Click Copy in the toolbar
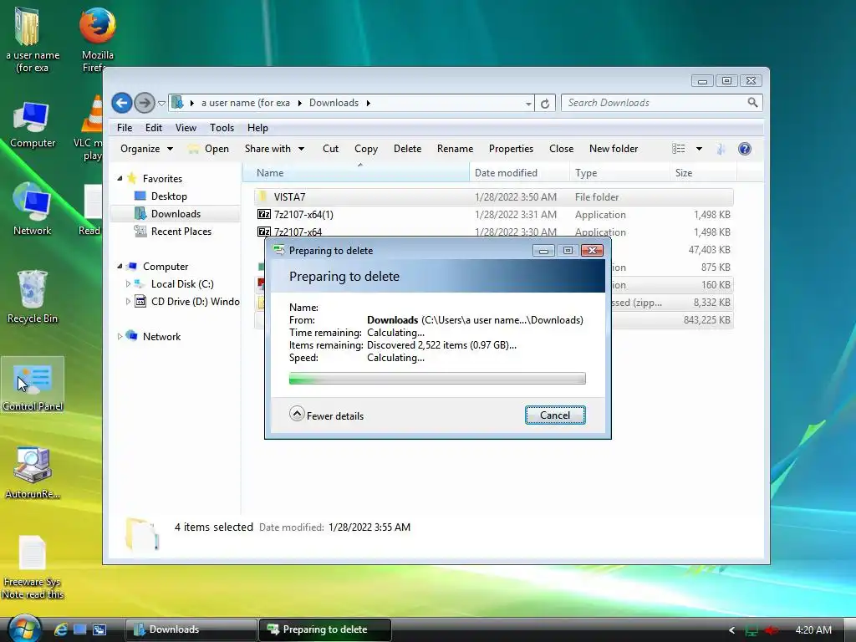The image size is (856, 642). (366, 149)
